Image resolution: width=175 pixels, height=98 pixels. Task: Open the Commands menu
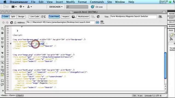(97, 2)
